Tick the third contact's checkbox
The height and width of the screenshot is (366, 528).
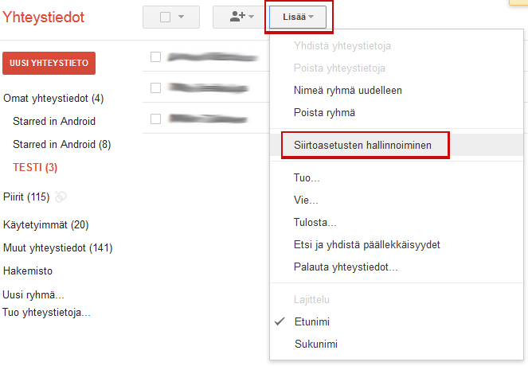tap(156, 119)
